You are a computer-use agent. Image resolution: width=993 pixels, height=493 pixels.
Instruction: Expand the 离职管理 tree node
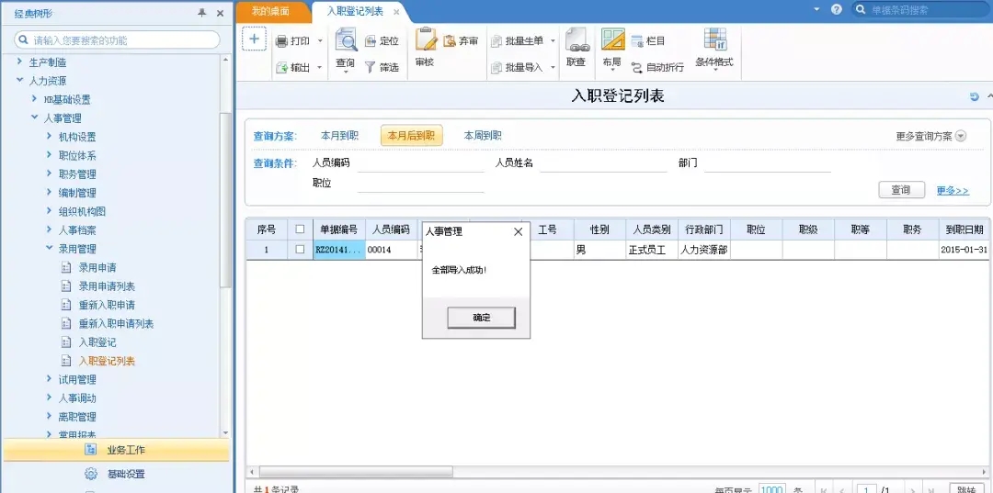point(50,417)
